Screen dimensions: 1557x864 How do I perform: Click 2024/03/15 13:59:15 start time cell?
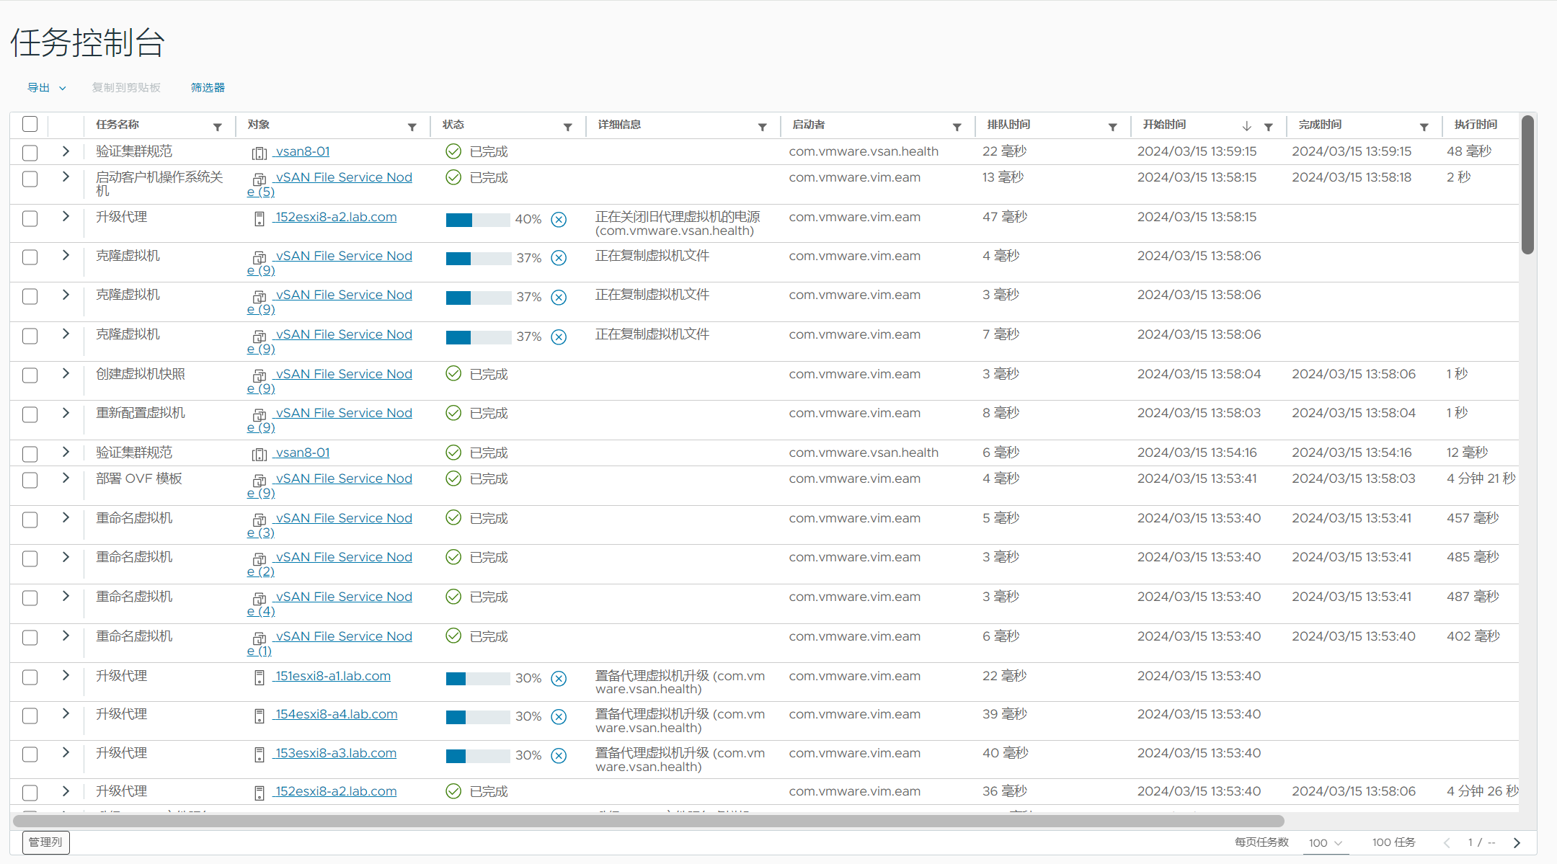click(1197, 151)
